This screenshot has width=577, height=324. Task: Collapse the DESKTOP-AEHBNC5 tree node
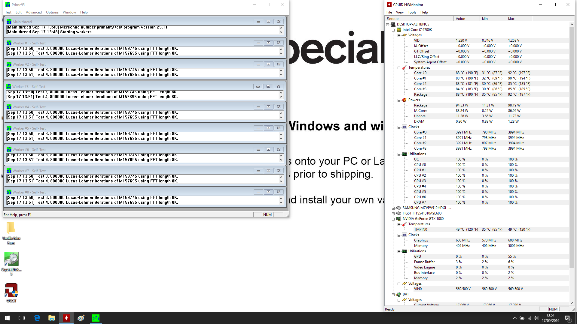[x=387, y=24]
